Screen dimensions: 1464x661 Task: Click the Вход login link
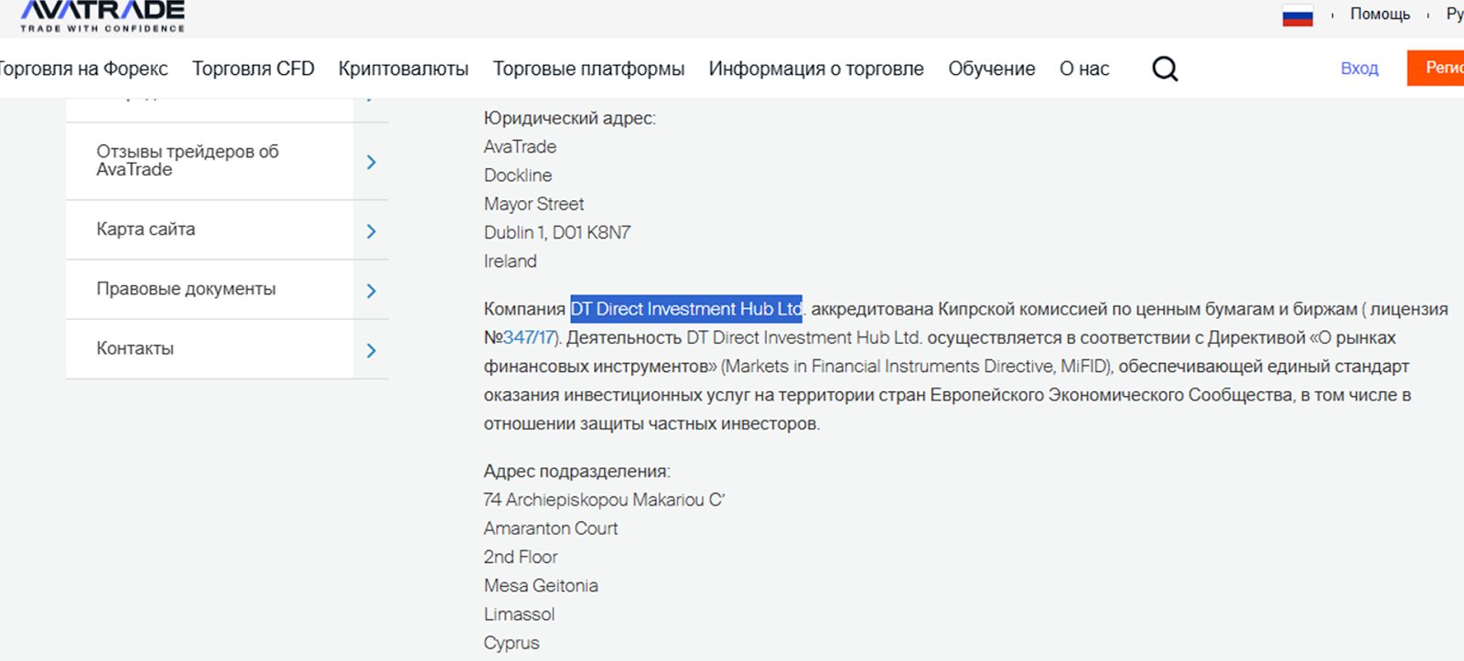pos(1360,69)
